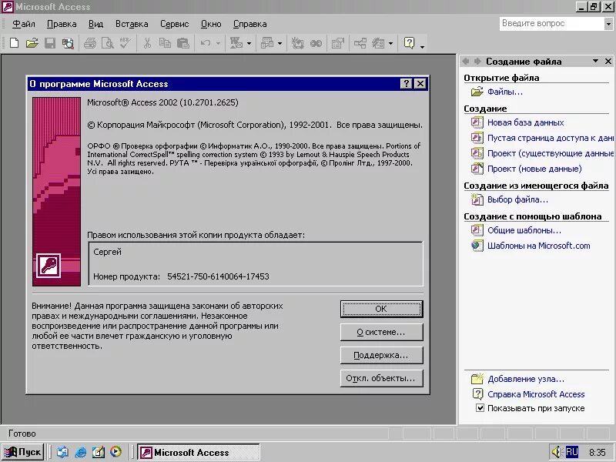Open the Общие шаблоны... link
Image resolution: width=616 pixels, height=462 pixels.
click(524, 230)
